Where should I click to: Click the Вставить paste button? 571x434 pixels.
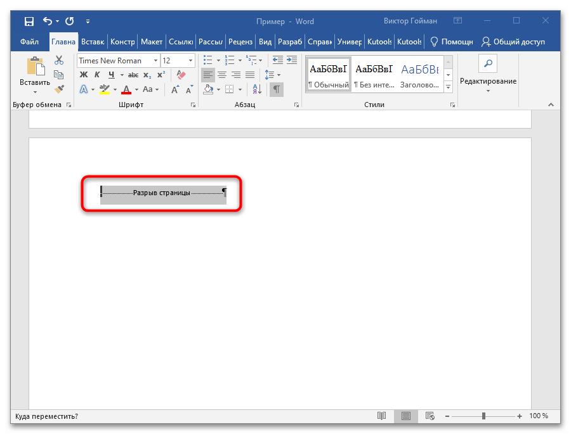tap(35, 72)
